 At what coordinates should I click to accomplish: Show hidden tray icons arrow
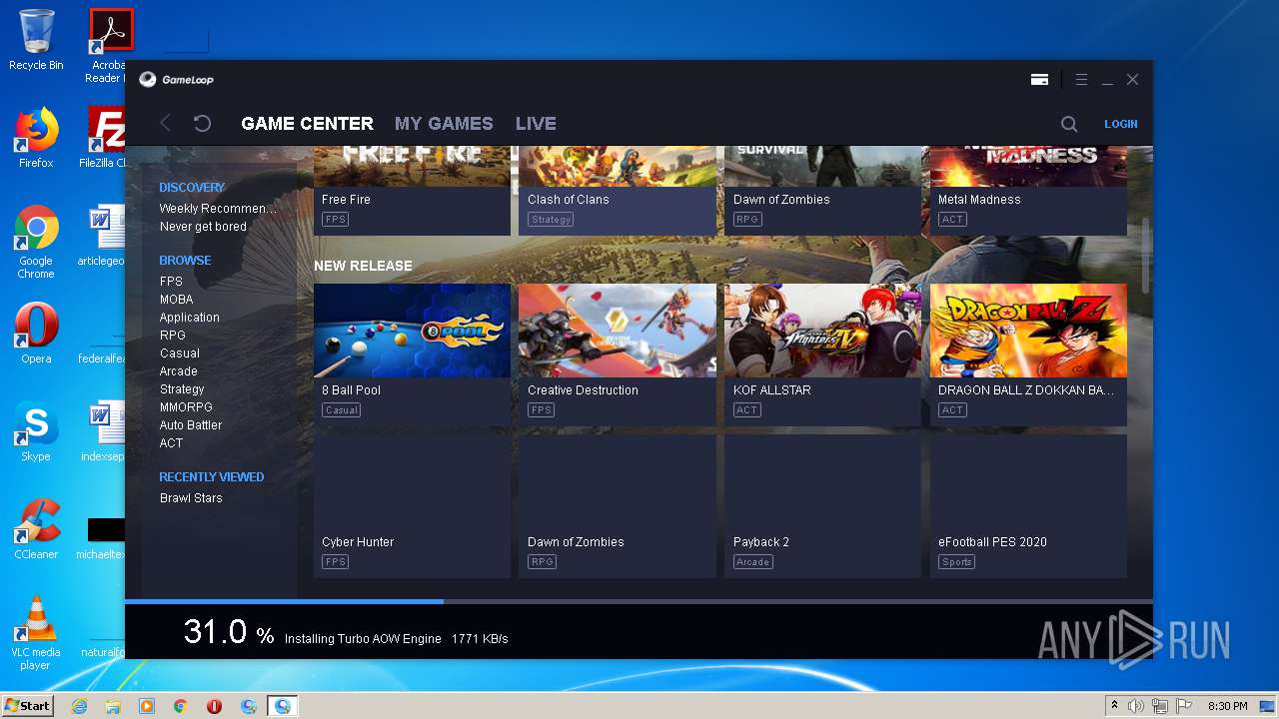pyautogui.click(x=1114, y=706)
